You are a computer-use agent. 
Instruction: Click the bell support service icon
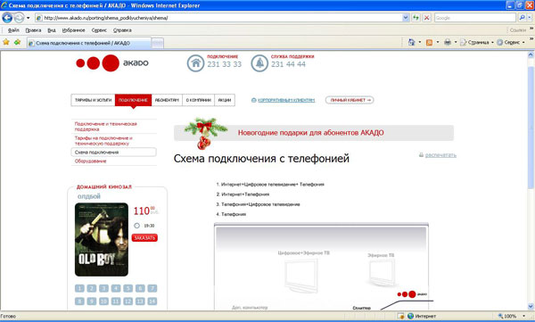[259, 63]
